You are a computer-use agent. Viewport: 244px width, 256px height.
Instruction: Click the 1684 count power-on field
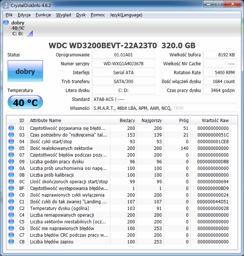[x=220, y=82]
